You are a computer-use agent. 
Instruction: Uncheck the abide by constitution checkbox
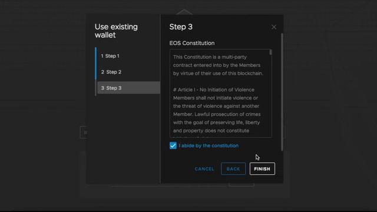(173, 145)
